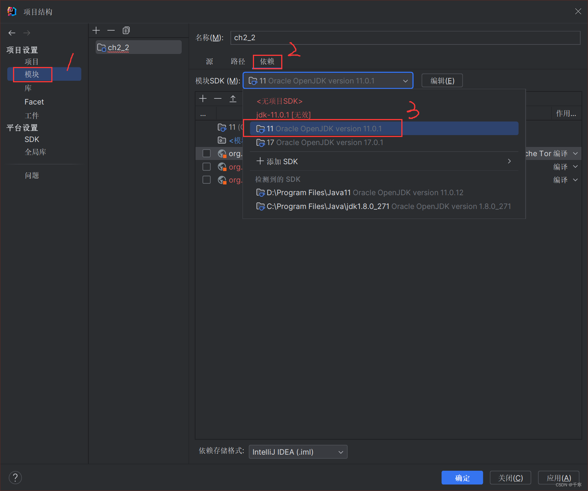This screenshot has height=491, width=588.
Task: Expand scope dropdown of second library row
Action: pyautogui.click(x=575, y=167)
